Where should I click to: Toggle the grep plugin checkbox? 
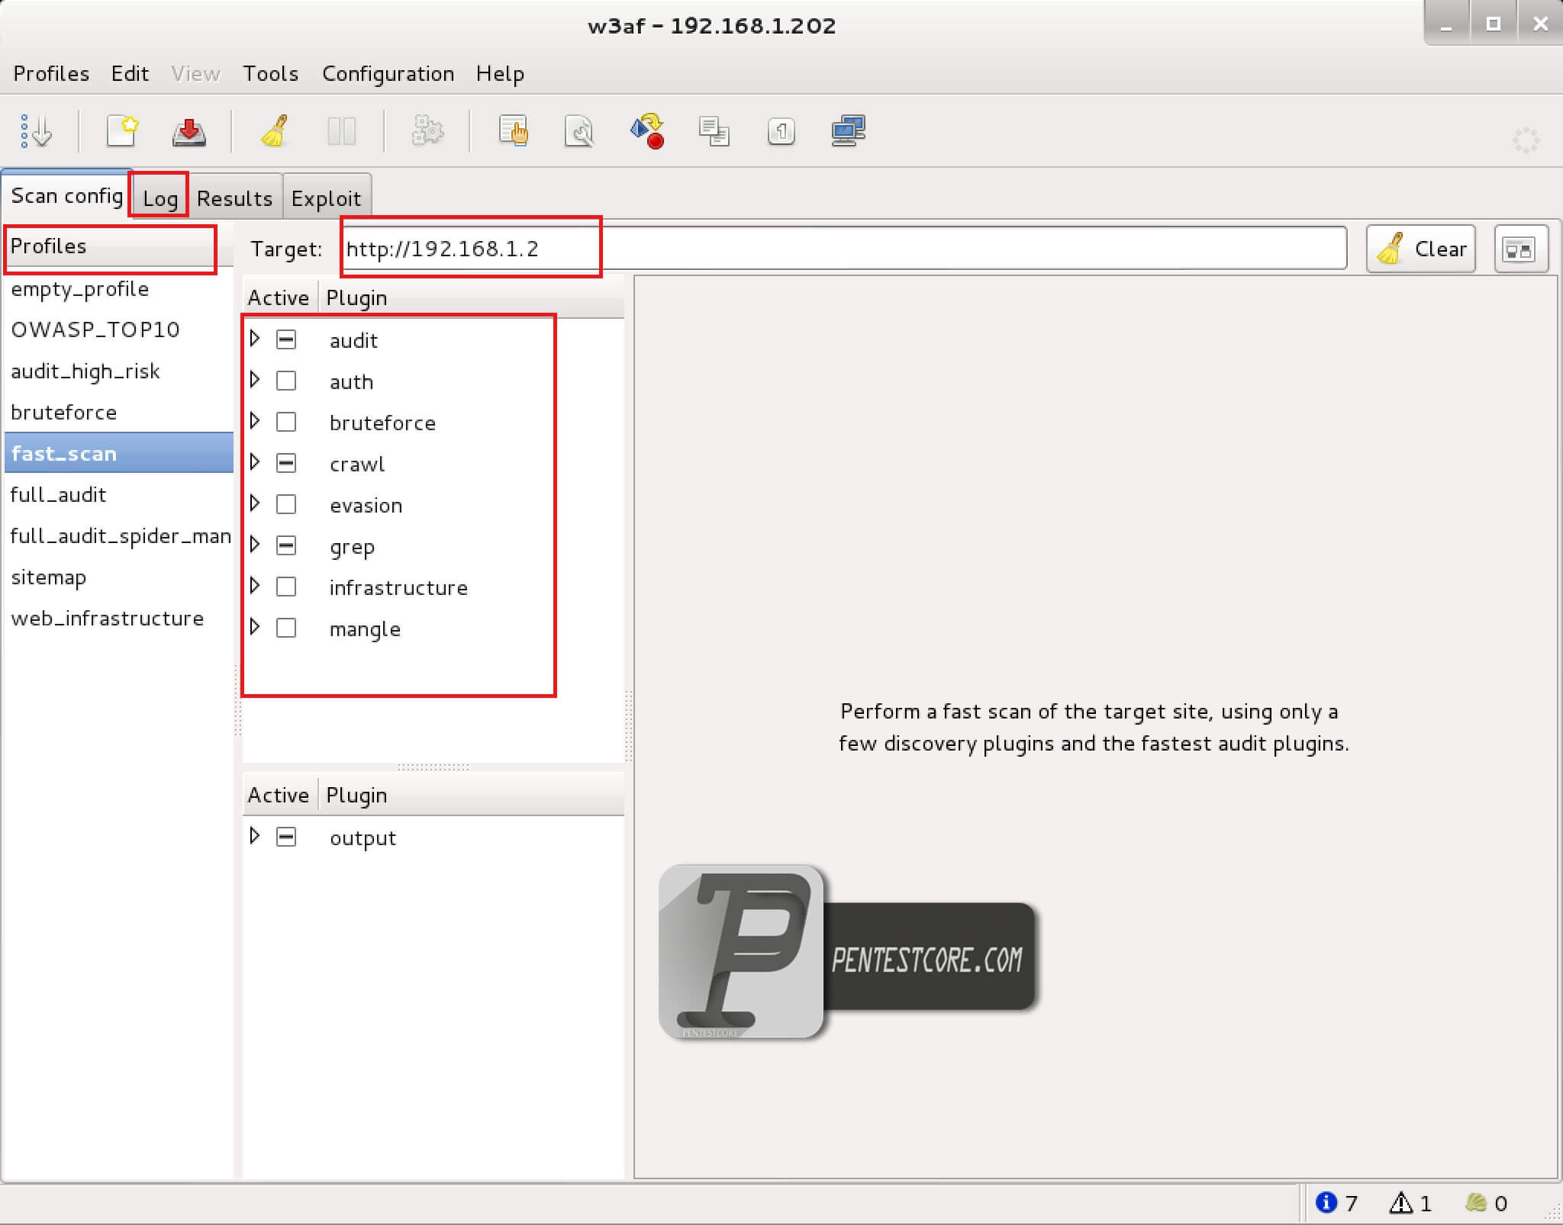tap(286, 545)
